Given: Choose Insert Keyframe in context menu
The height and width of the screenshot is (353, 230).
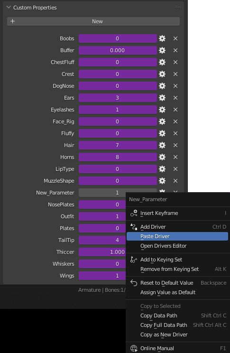Looking at the screenshot, I should click(x=178, y=213).
